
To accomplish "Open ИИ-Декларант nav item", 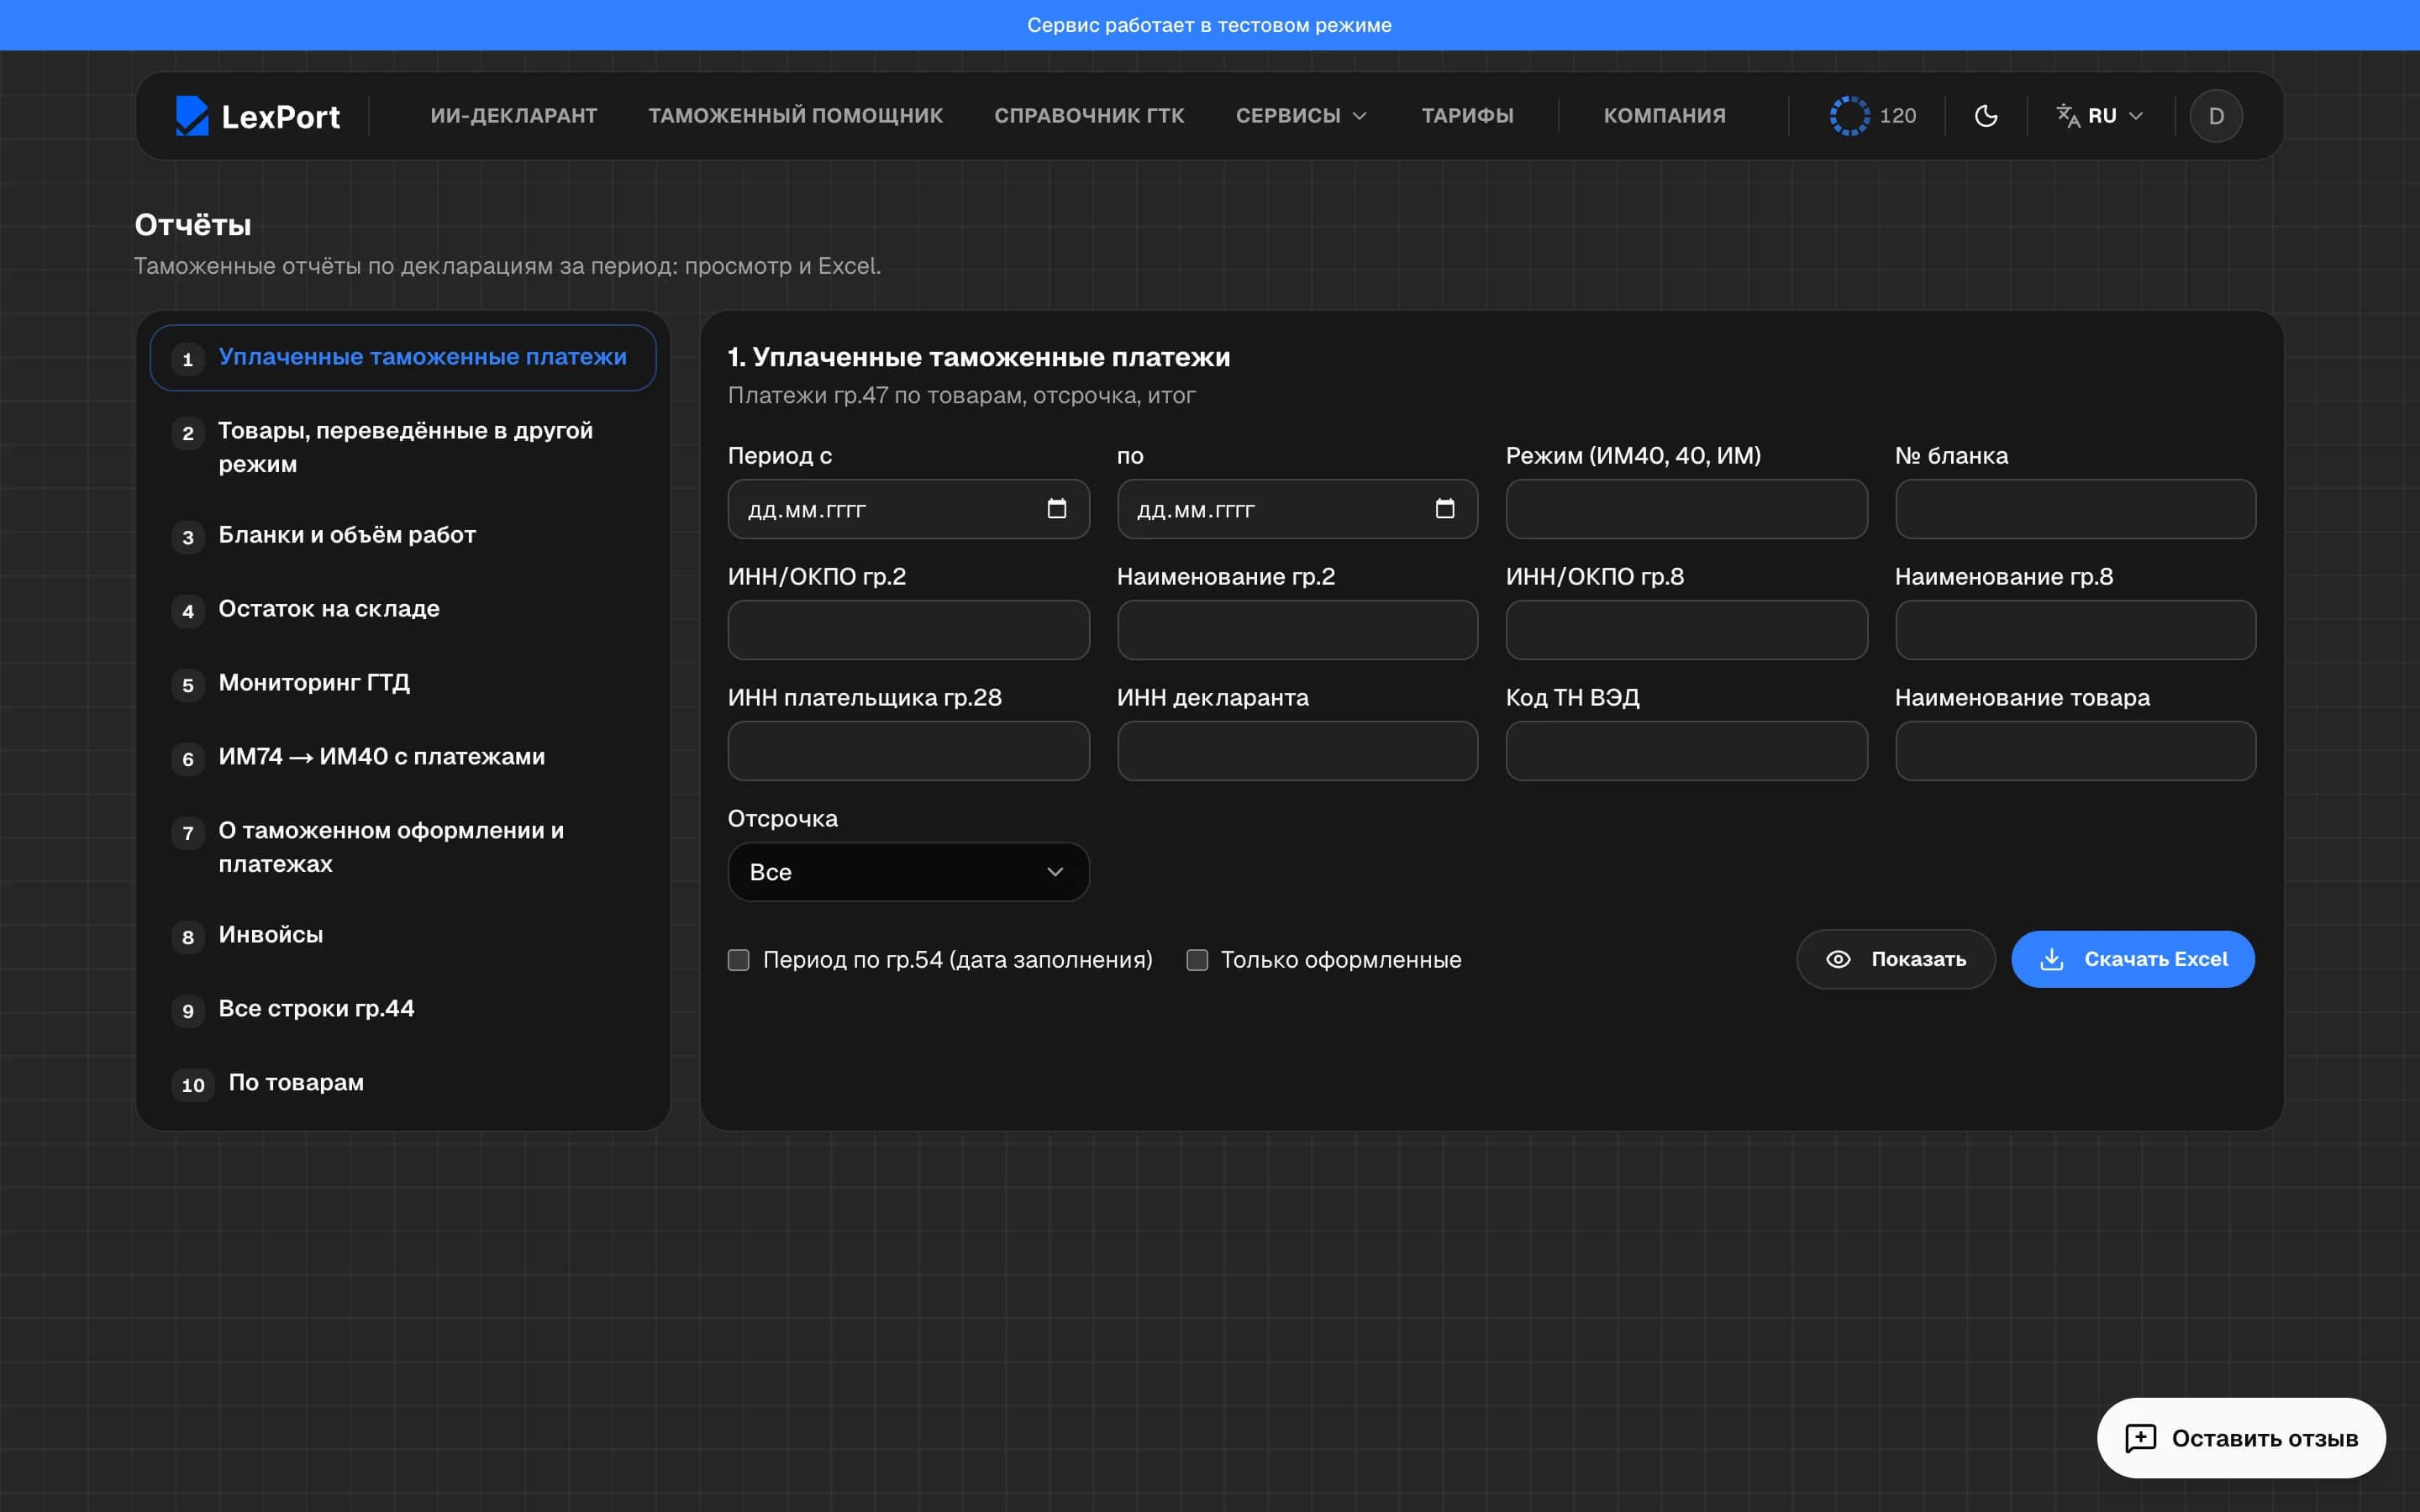I will tap(513, 116).
